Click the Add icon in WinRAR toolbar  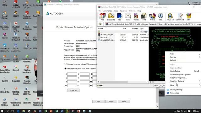(102, 17)
